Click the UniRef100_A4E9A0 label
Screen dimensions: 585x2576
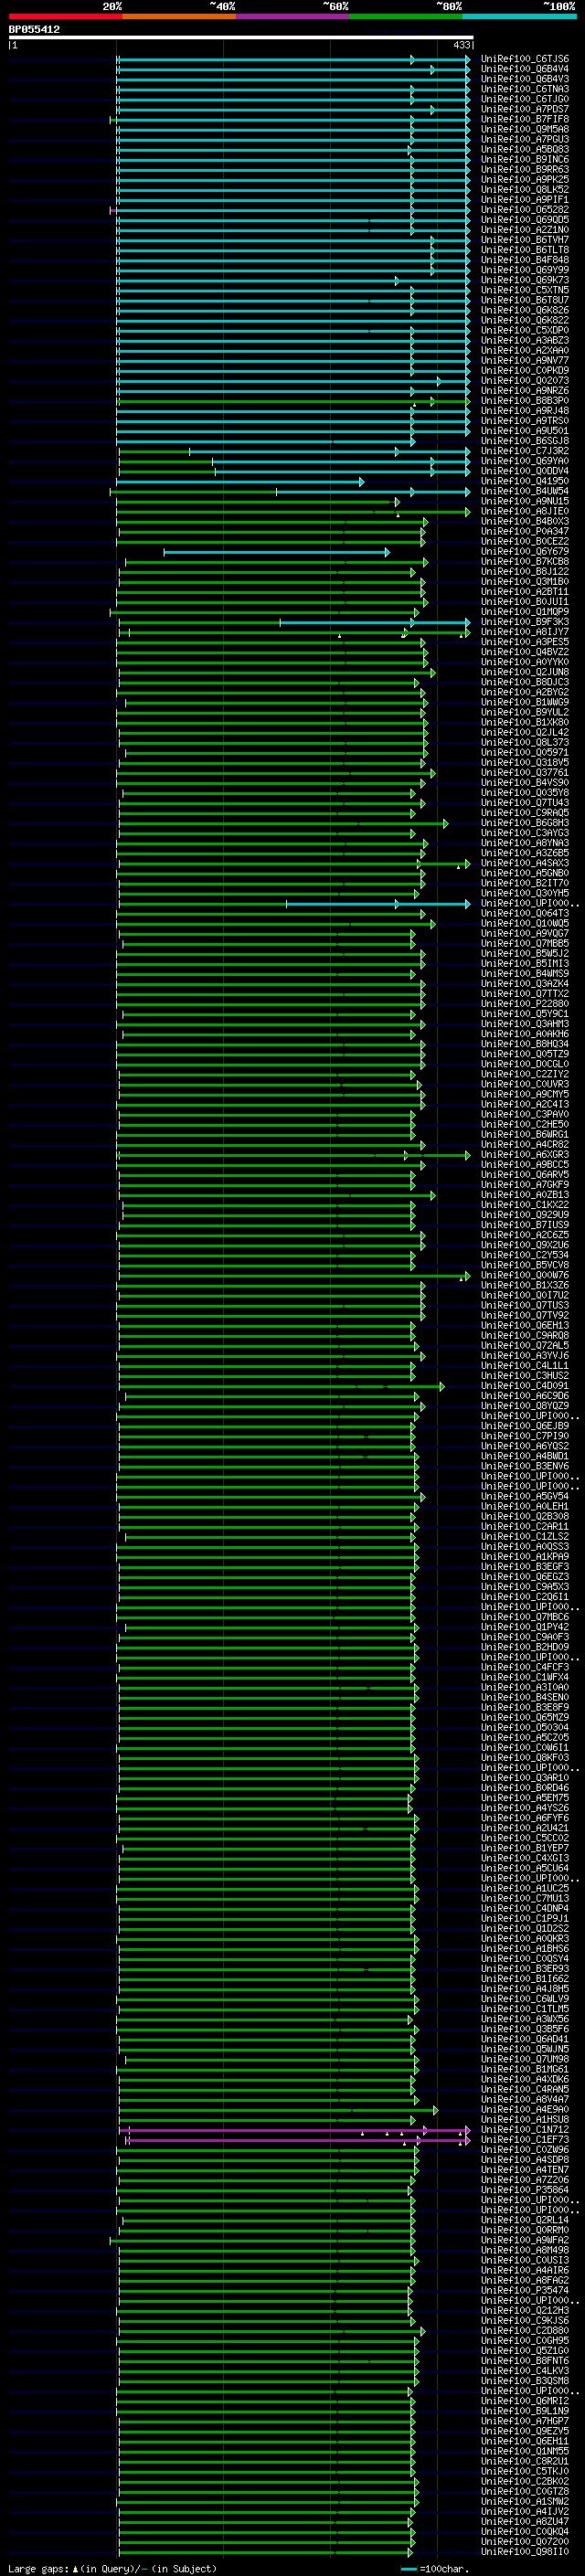[x=525, y=2110]
